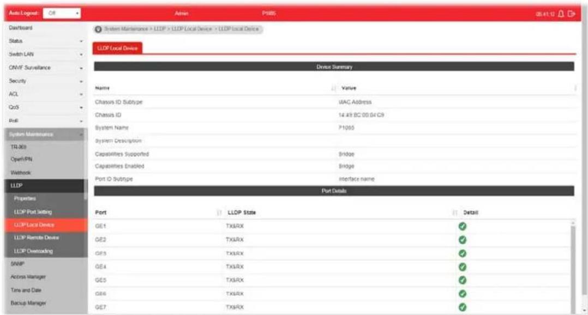Click the breadcrumb home icon

coord(98,29)
